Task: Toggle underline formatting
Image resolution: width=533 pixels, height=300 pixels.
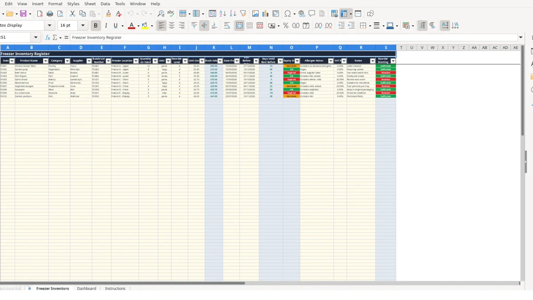Action: pyautogui.click(x=116, y=26)
